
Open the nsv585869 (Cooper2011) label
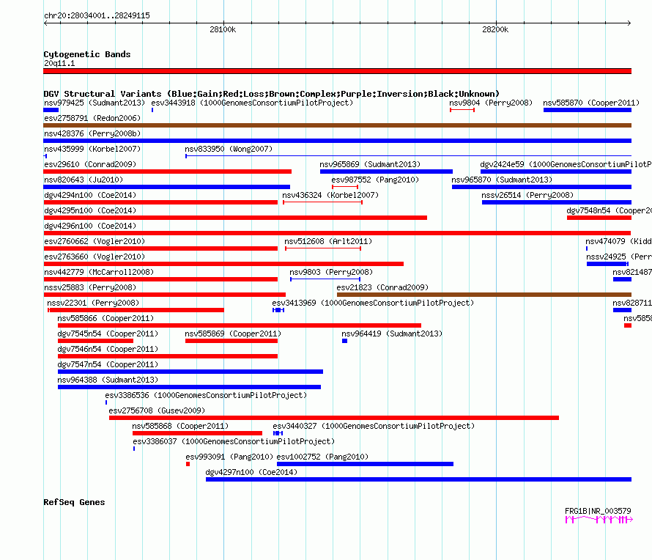tap(233, 334)
